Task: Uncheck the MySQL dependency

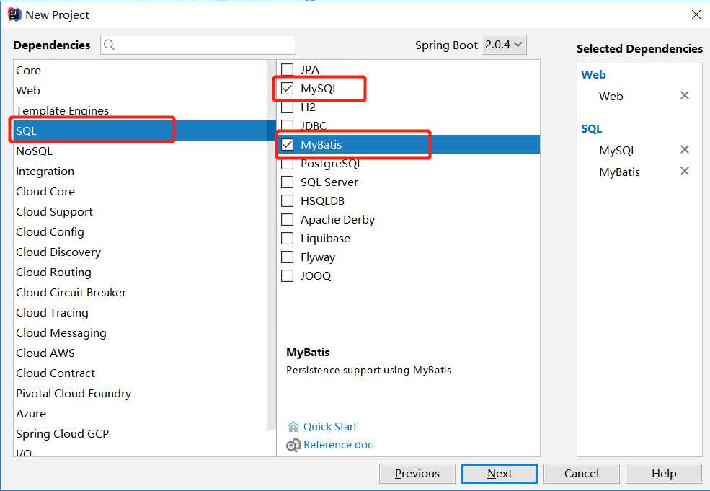Action: (287, 88)
